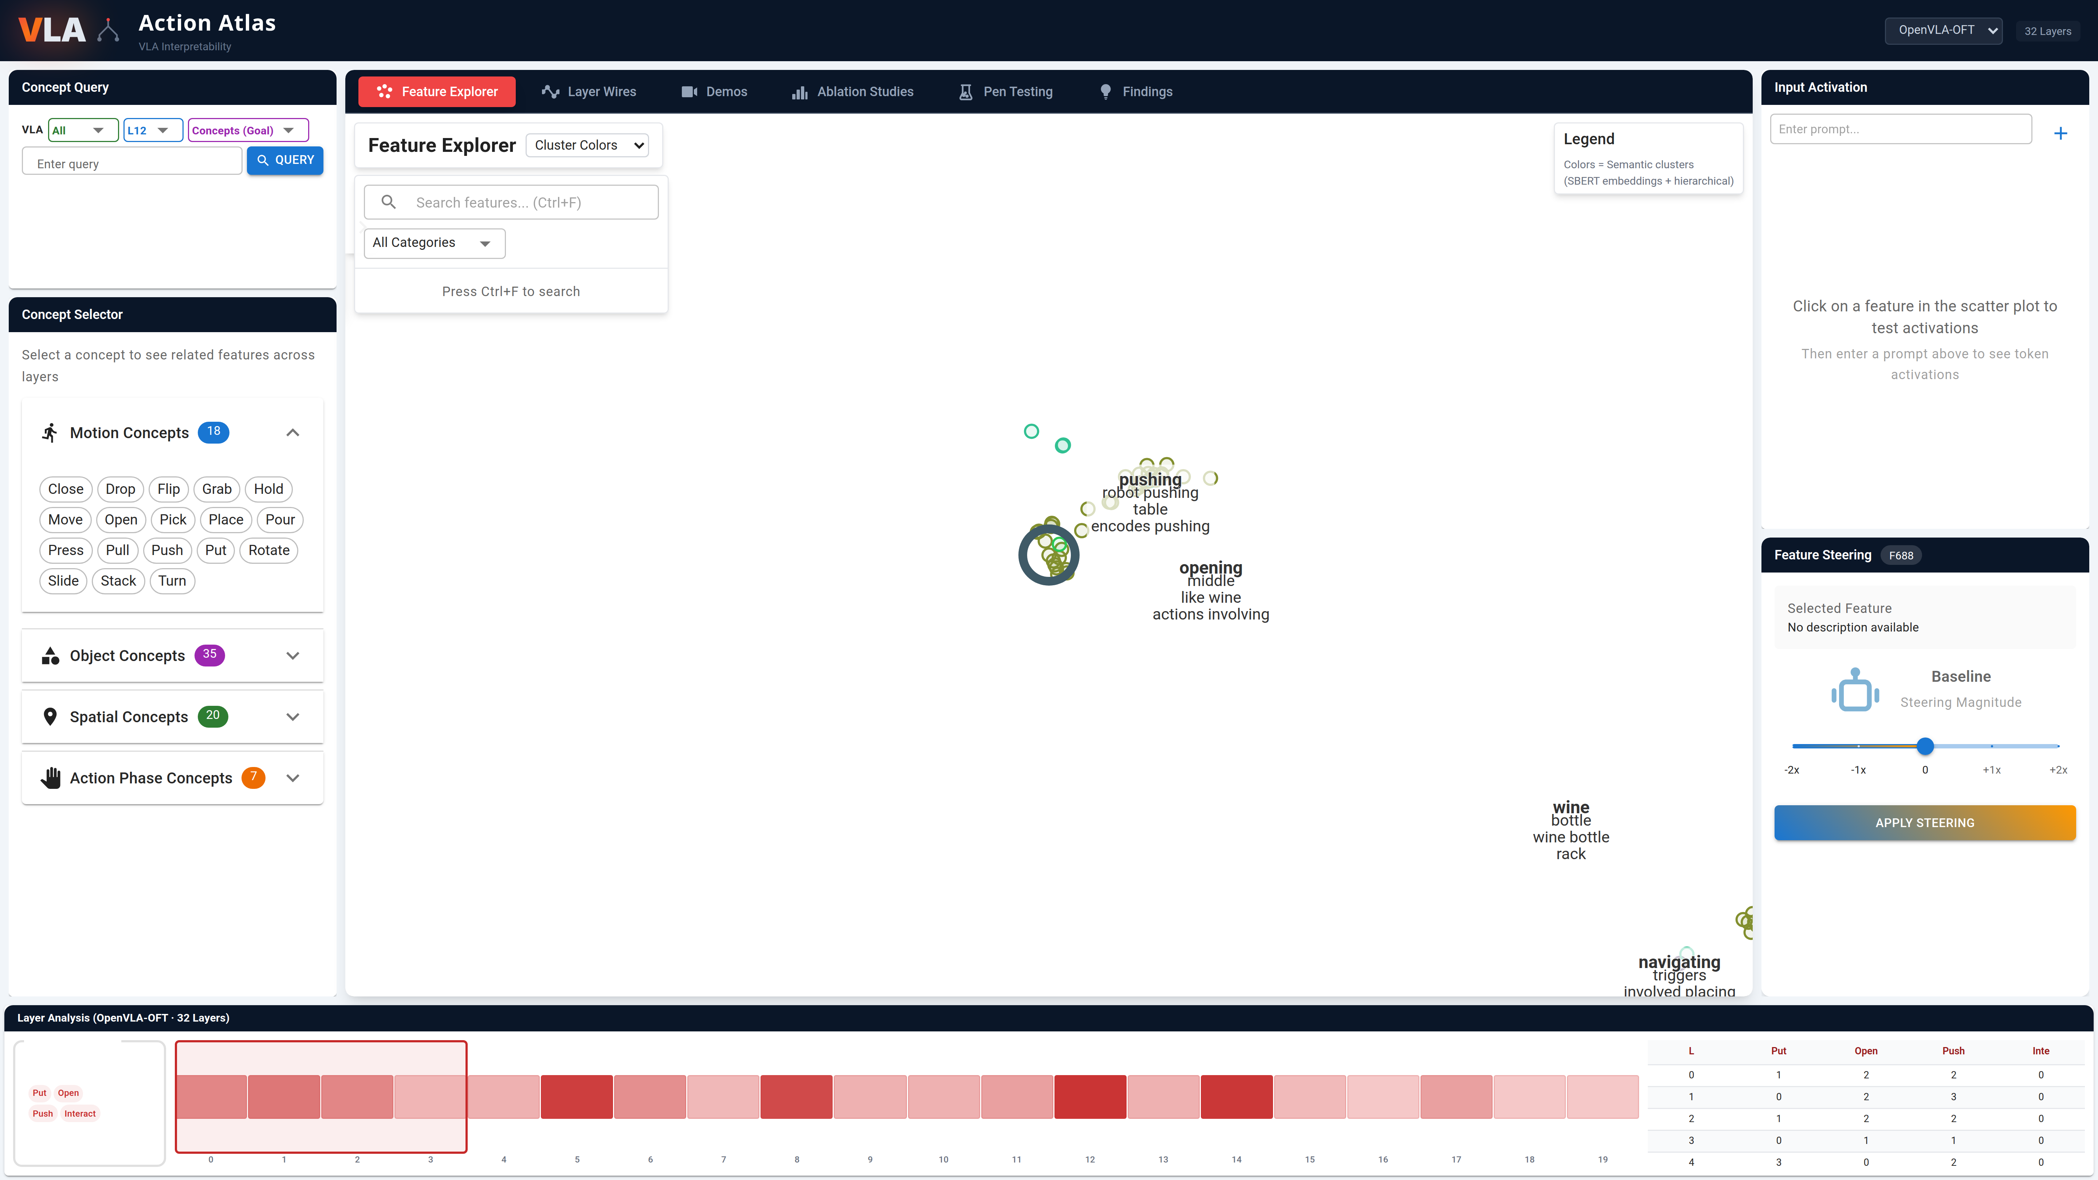This screenshot has height=1180, width=2098.
Task: Toggle the Rotate motion concept chip
Action: point(269,551)
